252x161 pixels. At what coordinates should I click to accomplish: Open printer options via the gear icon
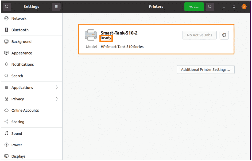224,35
